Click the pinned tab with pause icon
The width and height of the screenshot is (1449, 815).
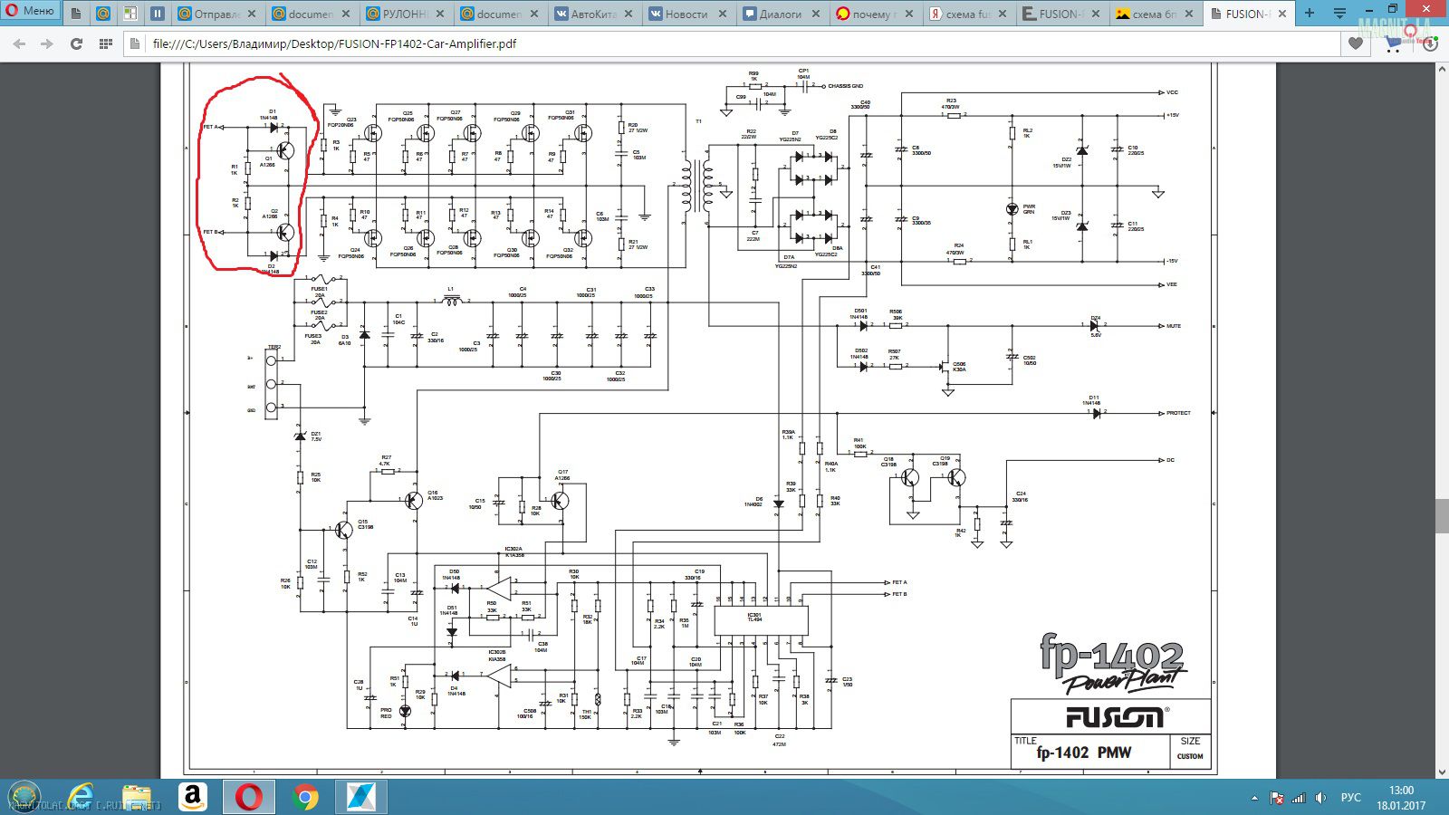(157, 14)
